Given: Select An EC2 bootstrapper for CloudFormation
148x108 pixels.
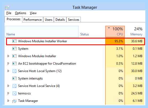Looking at the screenshot, I should point(47,64).
